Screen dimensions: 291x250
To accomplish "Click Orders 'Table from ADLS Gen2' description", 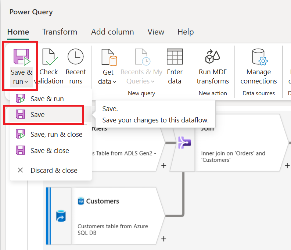I will [x=124, y=153].
